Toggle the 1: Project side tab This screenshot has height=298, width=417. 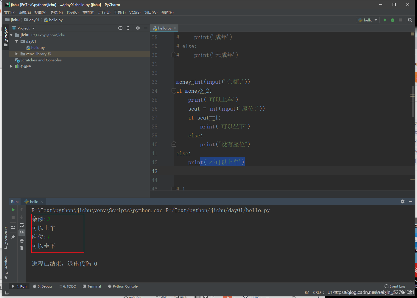point(6,36)
